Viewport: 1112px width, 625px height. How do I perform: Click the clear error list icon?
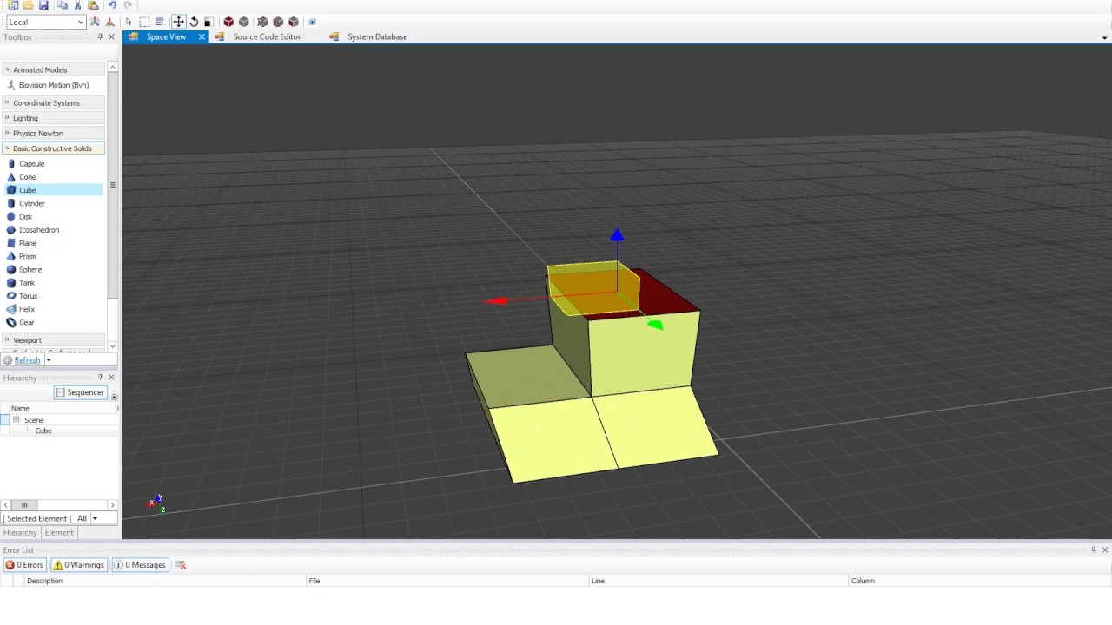point(181,565)
